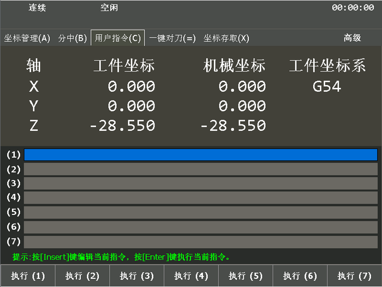Viewport: 382px width, 287px height.
Task: Click the Z axis label
Action: (34, 125)
